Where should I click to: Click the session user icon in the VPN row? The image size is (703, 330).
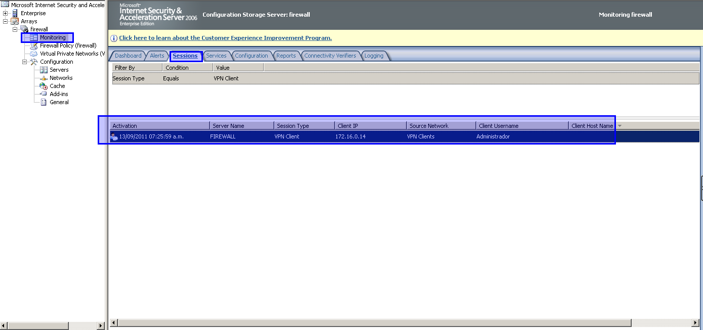tap(114, 136)
